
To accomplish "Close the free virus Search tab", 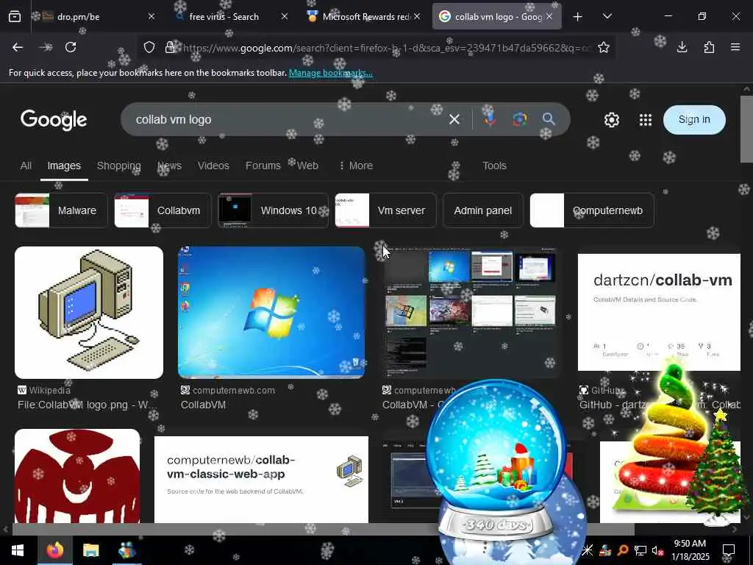I will (285, 16).
